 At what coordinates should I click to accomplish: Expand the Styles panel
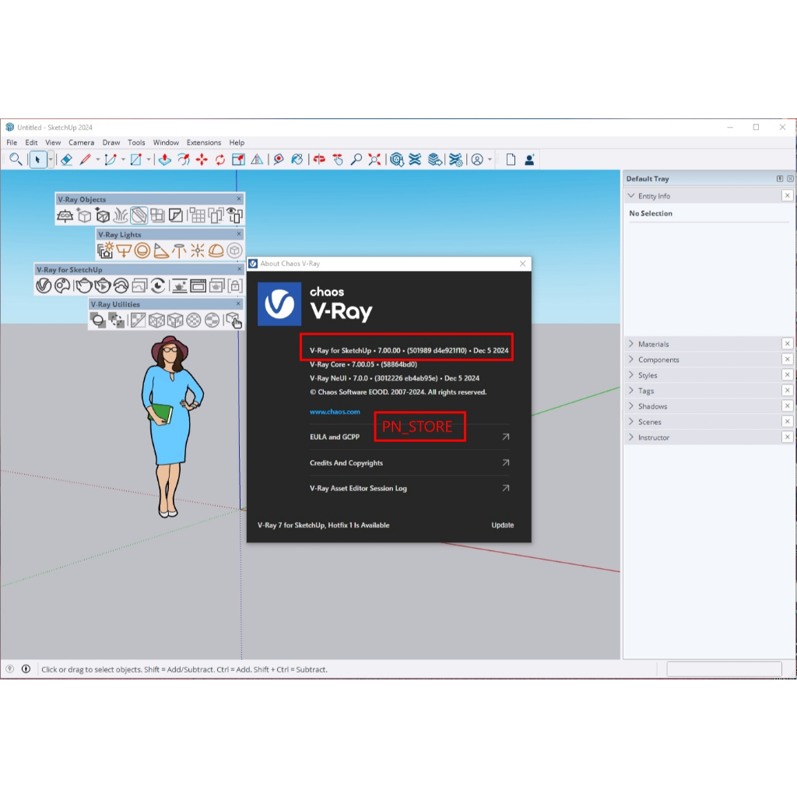pos(631,375)
